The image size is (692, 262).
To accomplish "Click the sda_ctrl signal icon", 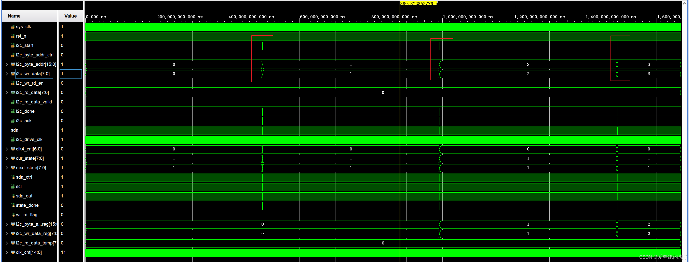I will (13, 177).
